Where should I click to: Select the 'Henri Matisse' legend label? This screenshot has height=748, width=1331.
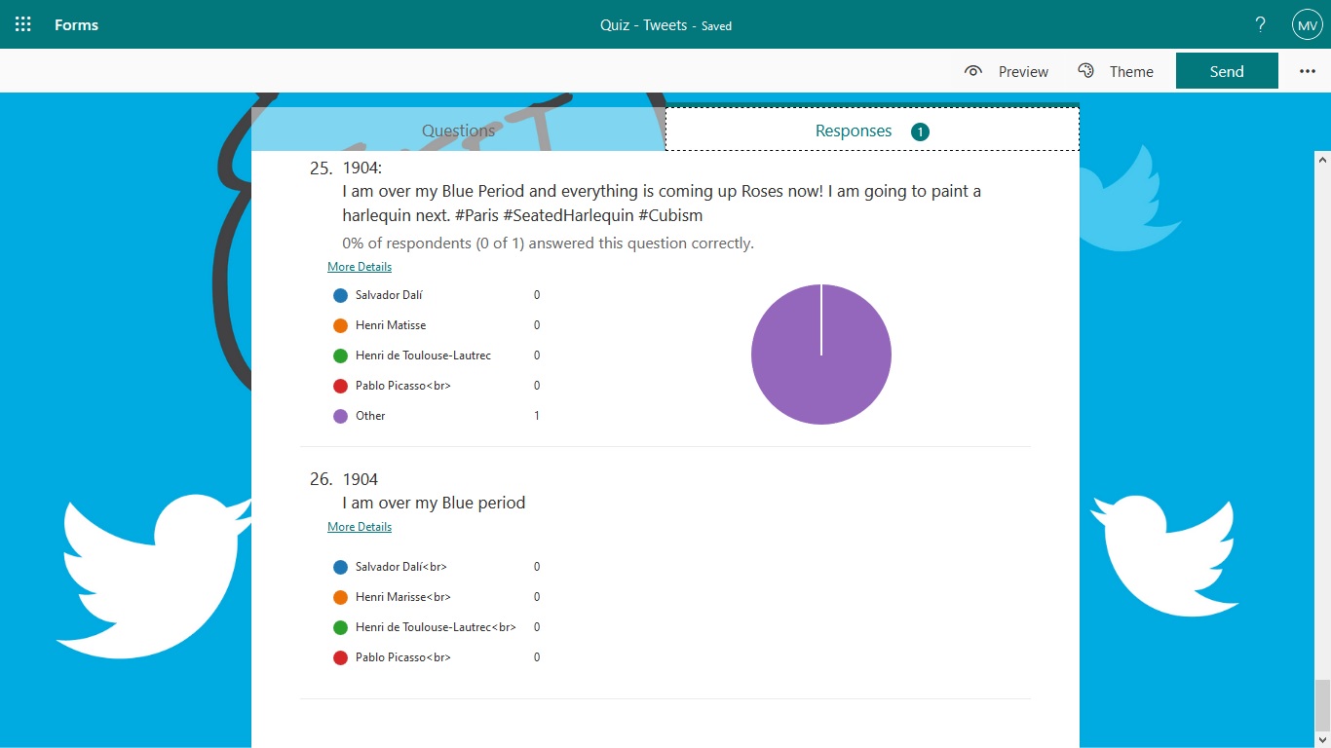[x=391, y=325]
